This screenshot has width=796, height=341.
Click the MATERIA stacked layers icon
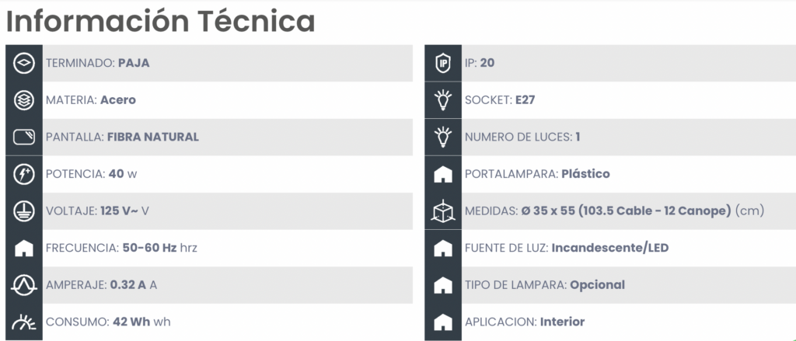click(24, 100)
